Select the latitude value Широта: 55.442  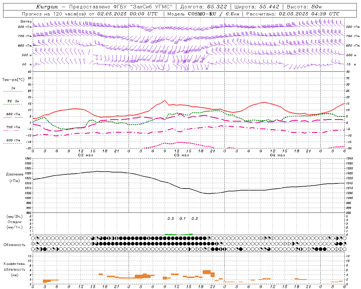257,7
